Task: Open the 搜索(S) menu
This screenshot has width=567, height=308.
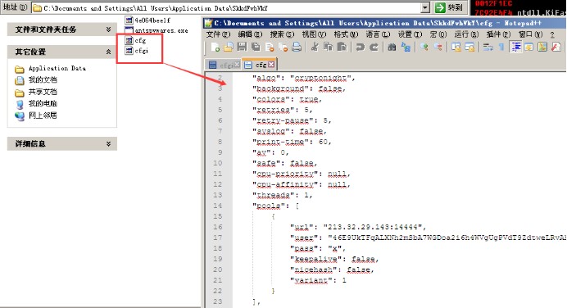Action: click(x=282, y=34)
